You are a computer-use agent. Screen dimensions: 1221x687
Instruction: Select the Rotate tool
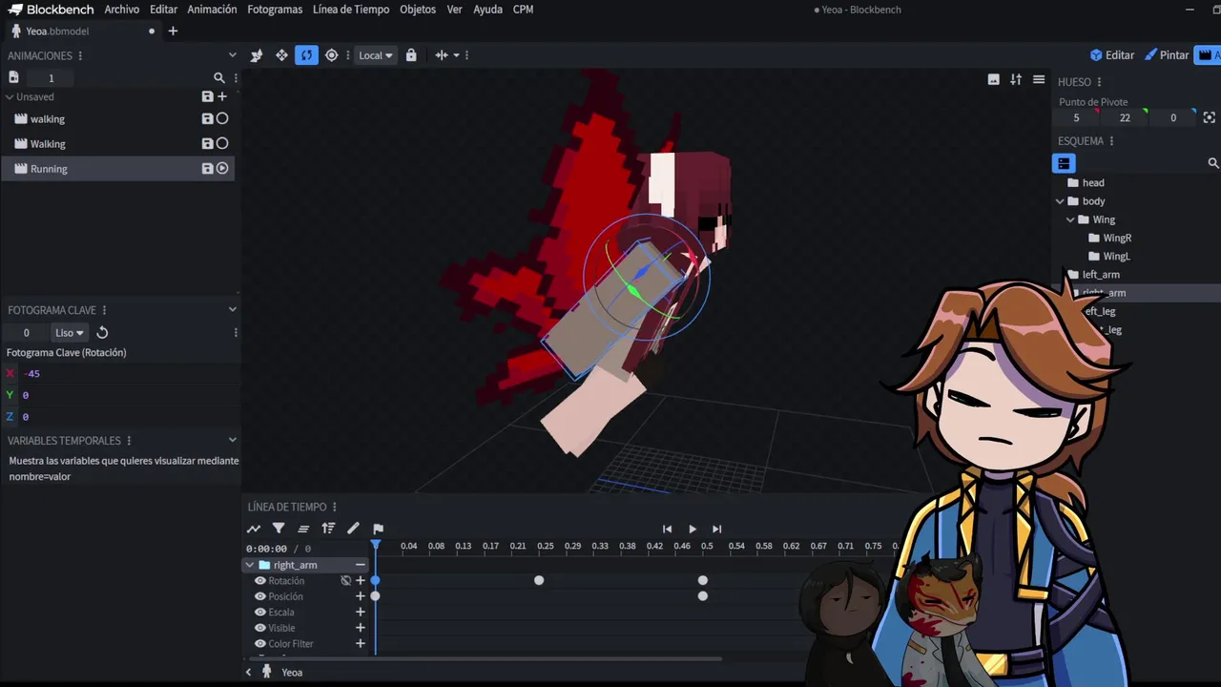pyautogui.click(x=306, y=55)
